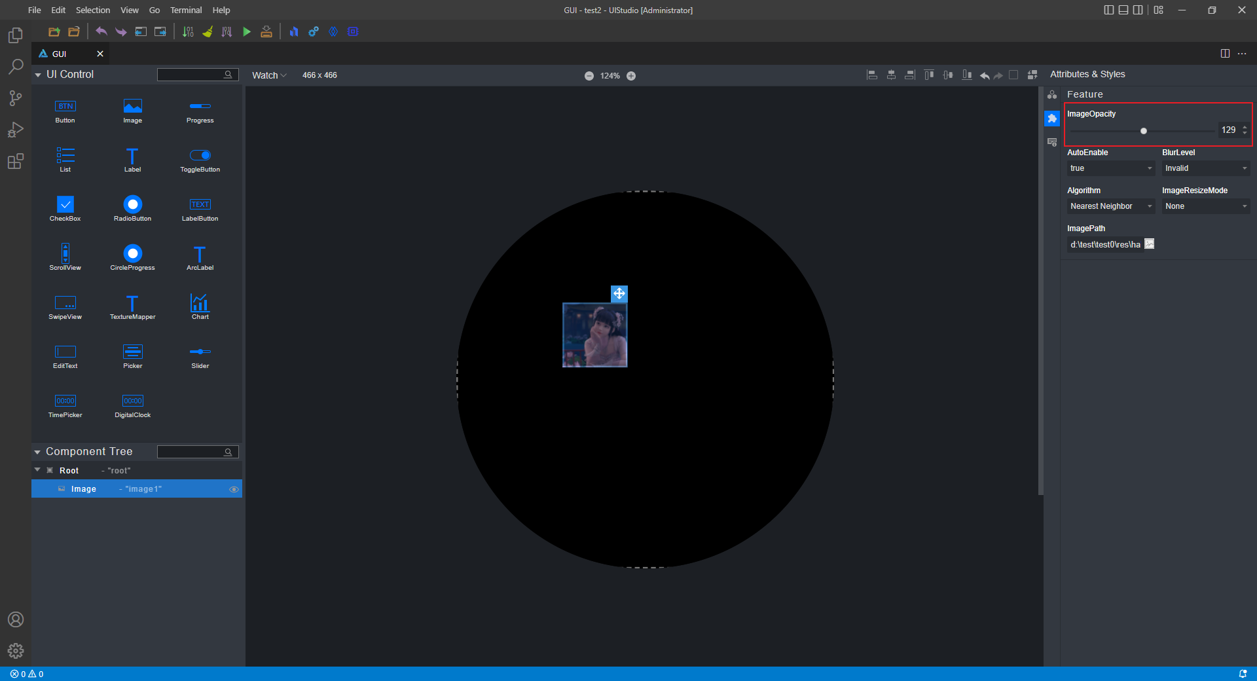Click the align left edges icon
This screenshot has width=1257, height=681.
click(x=871, y=75)
